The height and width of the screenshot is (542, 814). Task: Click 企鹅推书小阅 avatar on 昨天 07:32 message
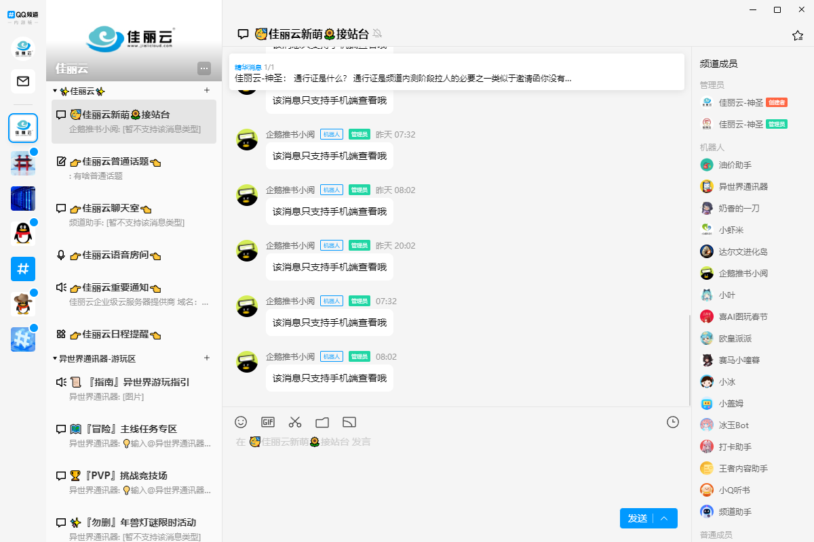[x=247, y=140]
